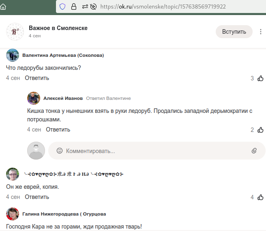Open the avatar of the decorative-symbol user
The width and height of the screenshot is (266, 231).
tap(13, 174)
